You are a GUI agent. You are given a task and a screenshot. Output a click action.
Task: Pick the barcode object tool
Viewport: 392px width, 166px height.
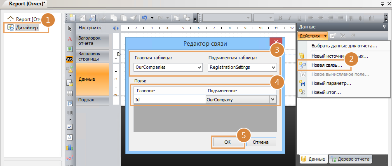(70, 113)
